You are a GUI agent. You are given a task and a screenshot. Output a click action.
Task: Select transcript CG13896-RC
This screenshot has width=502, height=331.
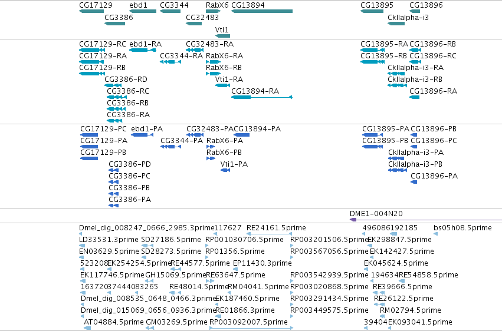click(x=415, y=62)
